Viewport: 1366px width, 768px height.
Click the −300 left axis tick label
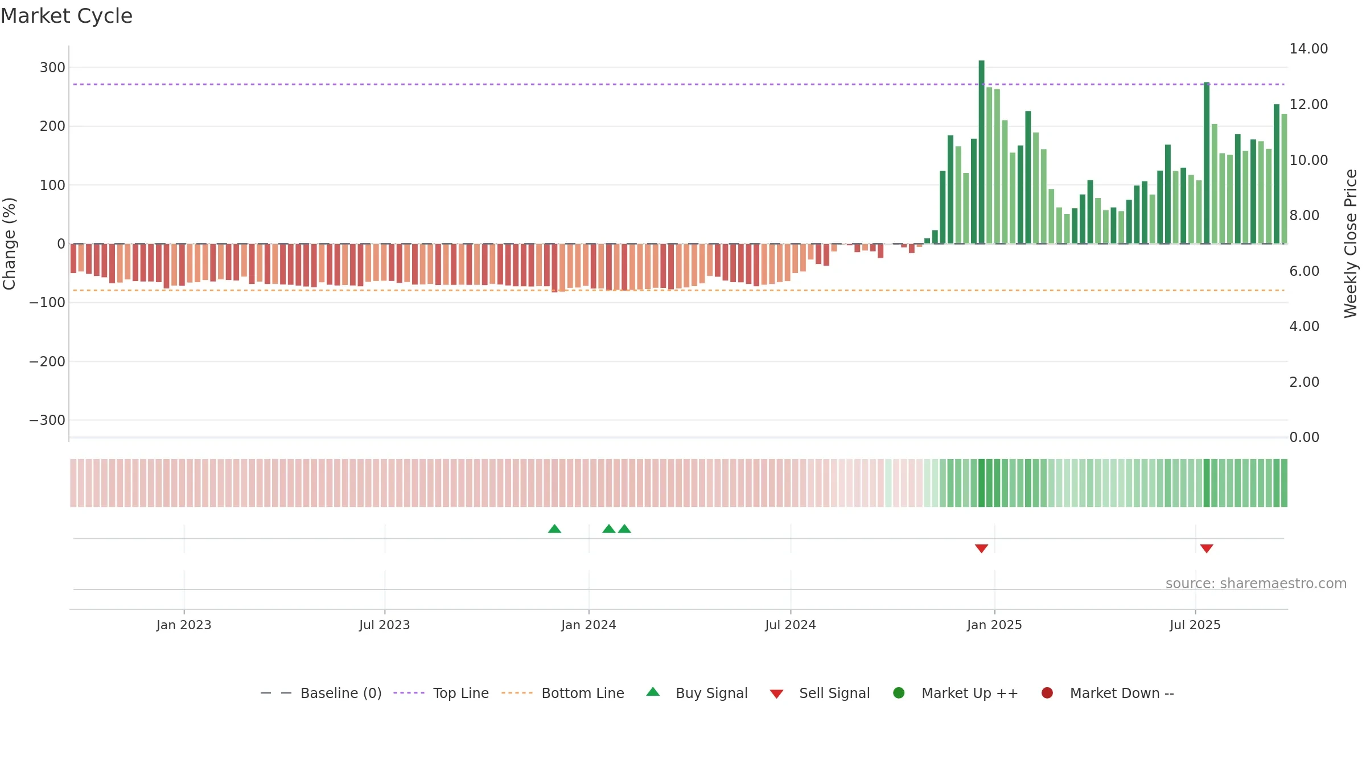pos(47,420)
